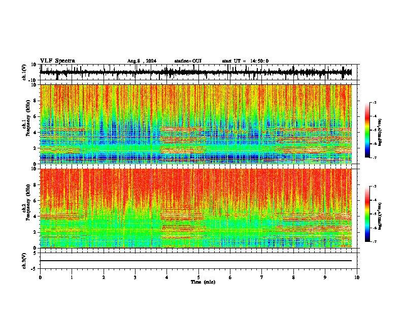
Task: Click time axis tick label "3"
Action: [x=135, y=277]
